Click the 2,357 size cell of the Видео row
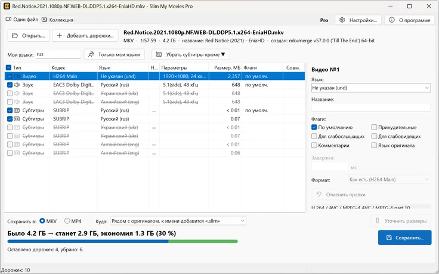The width and height of the screenshot is (439, 274). pos(225,76)
